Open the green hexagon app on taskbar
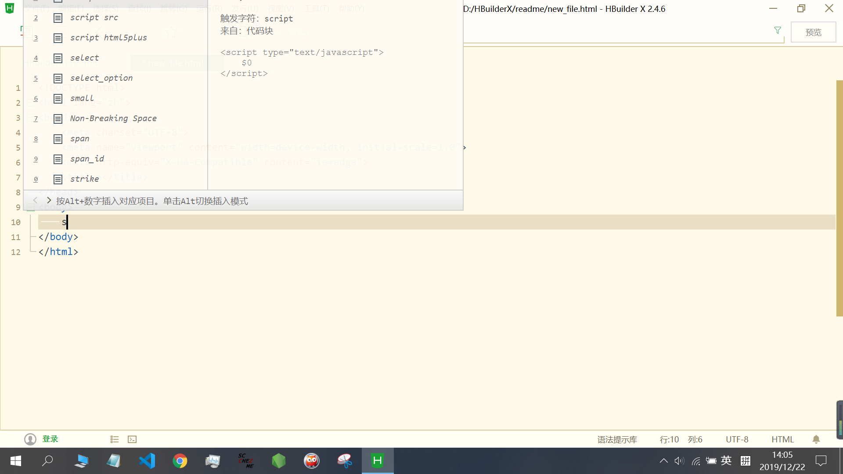Image resolution: width=843 pixels, height=474 pixels. point(279,461)
